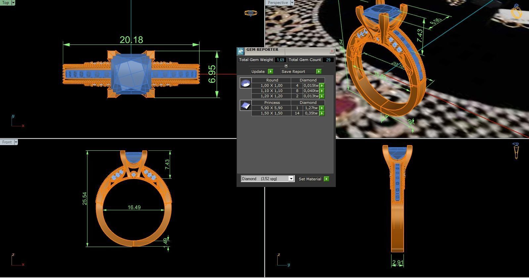Click the Set Material green arrow
This screenshot has height=278, width=529.
[x=326, y=179]
